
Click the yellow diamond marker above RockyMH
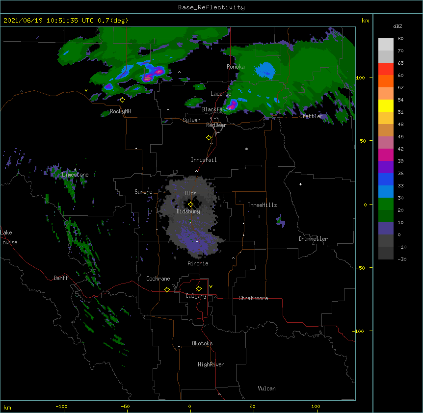(123, 100)
